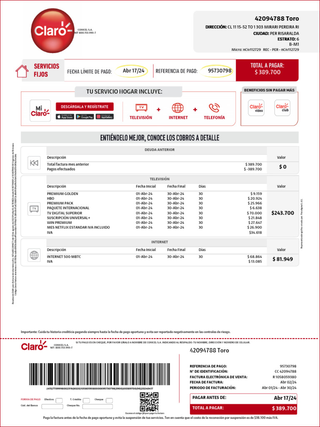This screenshot has width=320, height=427.
Task: Click the Mes Netflix Estandar line item
Action: tap(154, 227)
